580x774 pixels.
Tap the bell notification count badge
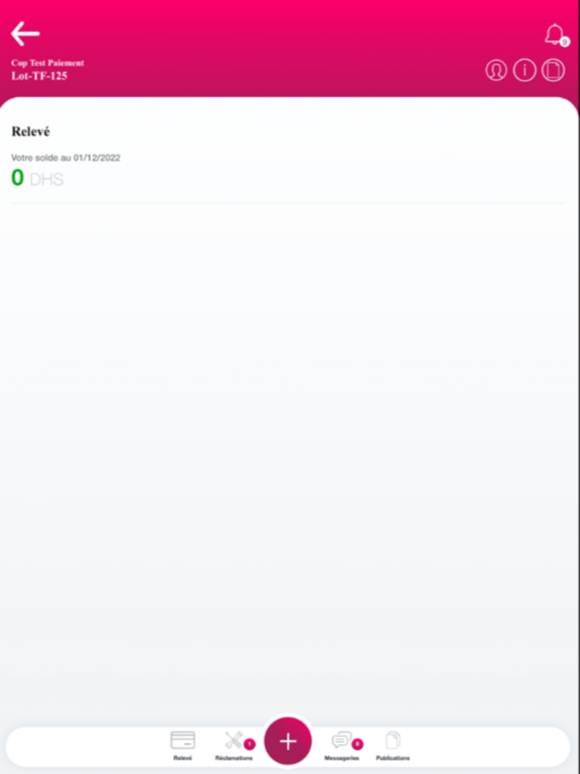click(x=565, y=42)
